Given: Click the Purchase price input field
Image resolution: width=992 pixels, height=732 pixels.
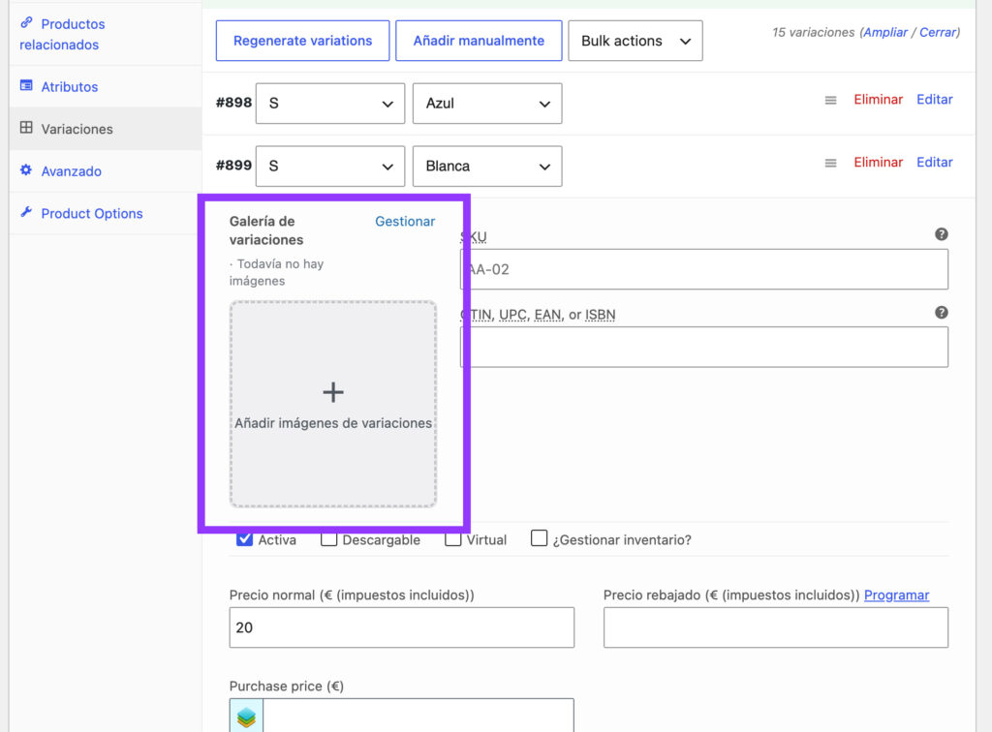Looking at the screenshot, I should click(x=418, y=716).
